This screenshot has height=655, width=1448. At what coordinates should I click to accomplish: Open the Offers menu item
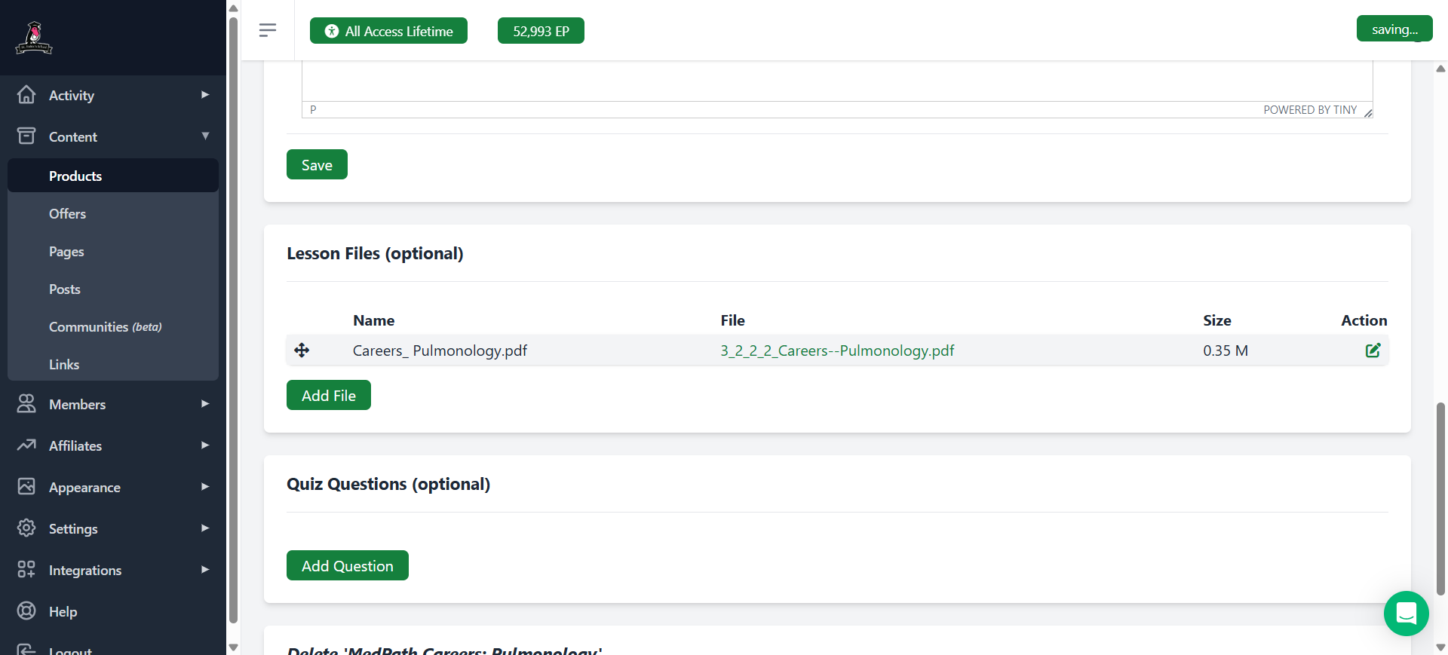(x=67, y=214)
